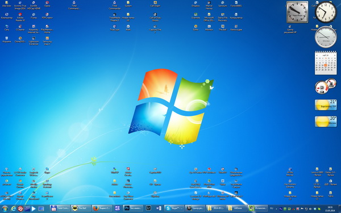Select the Dropbox desktop icon
The image size is (341, 213).
point(196,4)
